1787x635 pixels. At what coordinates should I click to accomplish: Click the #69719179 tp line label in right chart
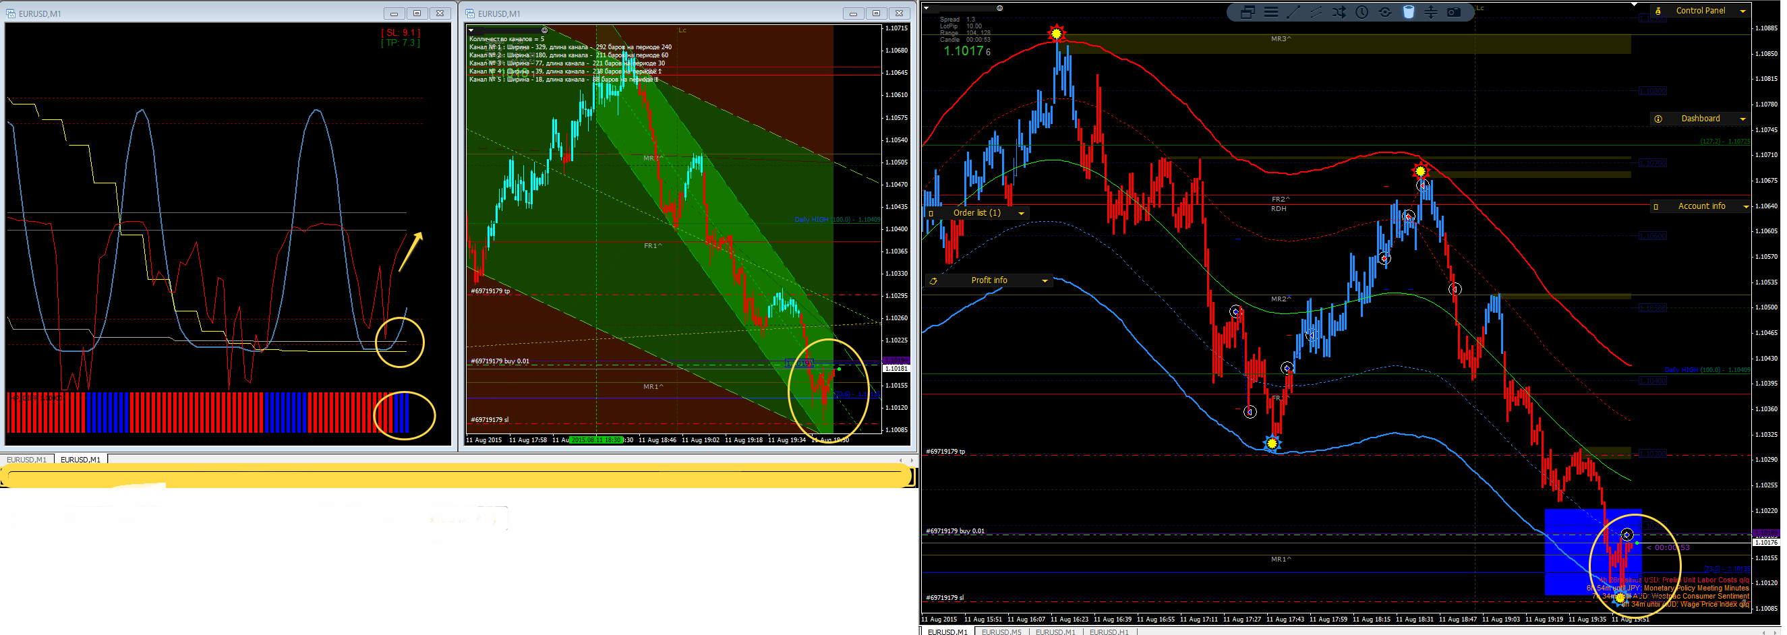(x=945, y=452)
